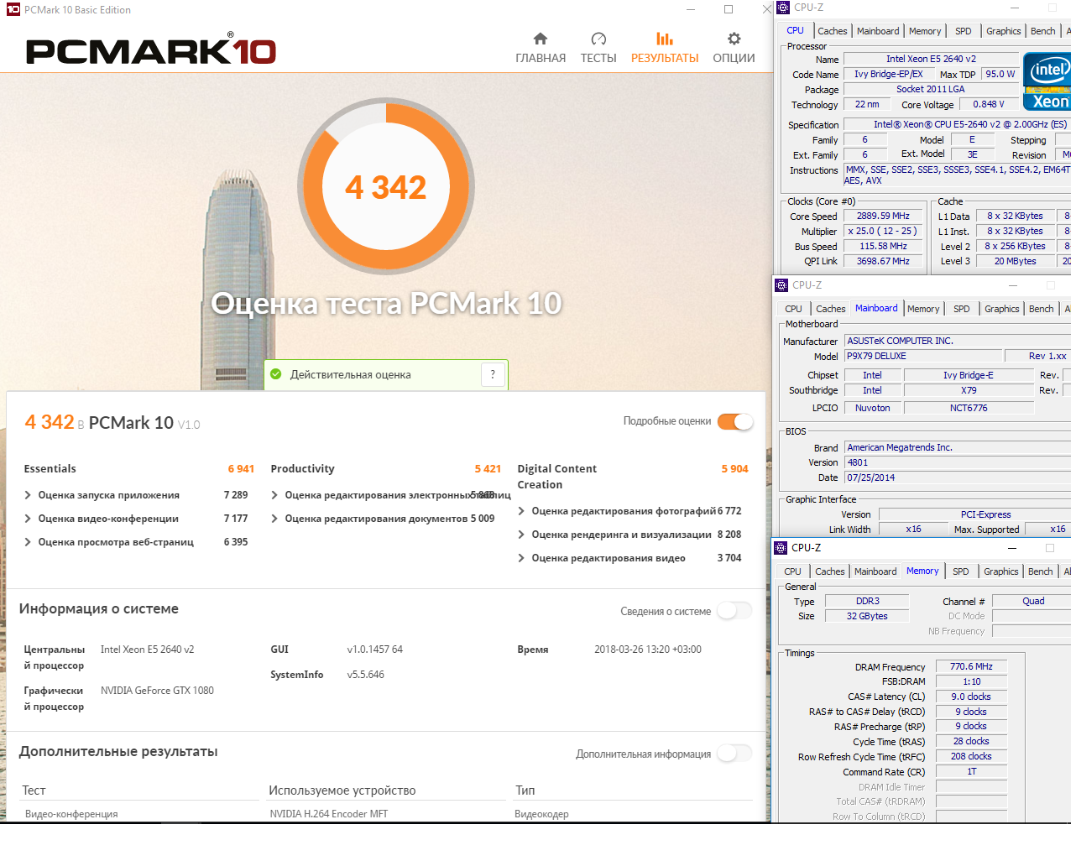Click the Socket 2011 LGA package field
The image size is (1076, 861).
coord(931,89)
